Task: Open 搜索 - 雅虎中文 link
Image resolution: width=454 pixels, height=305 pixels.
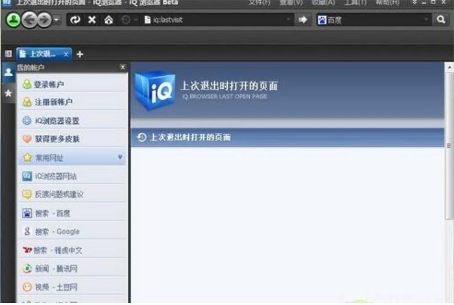Action: [73, 250]
